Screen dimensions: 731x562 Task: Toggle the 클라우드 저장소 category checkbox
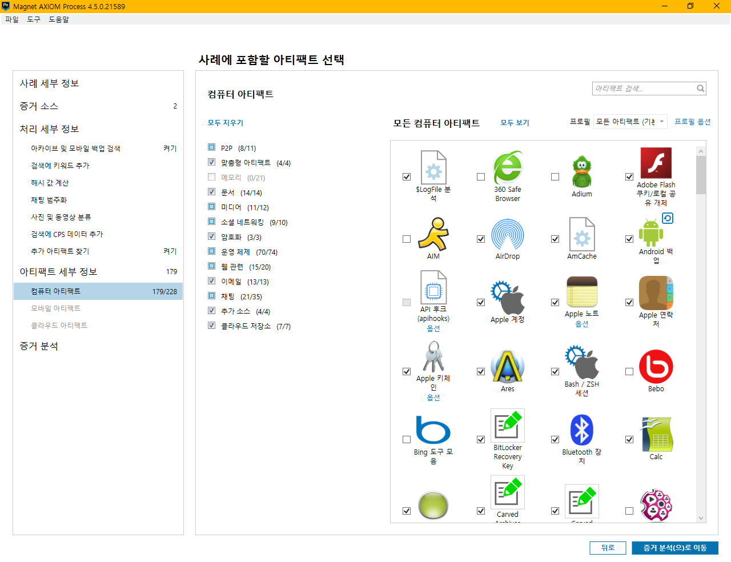pyautogui.click(x=212, y=326)
